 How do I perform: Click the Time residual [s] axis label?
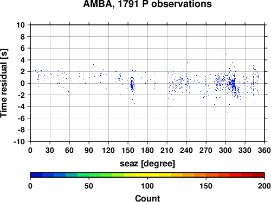4,83
